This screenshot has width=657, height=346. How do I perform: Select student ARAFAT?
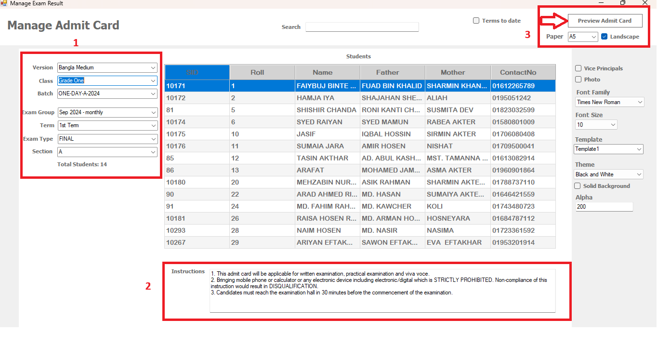coord(328,170)
